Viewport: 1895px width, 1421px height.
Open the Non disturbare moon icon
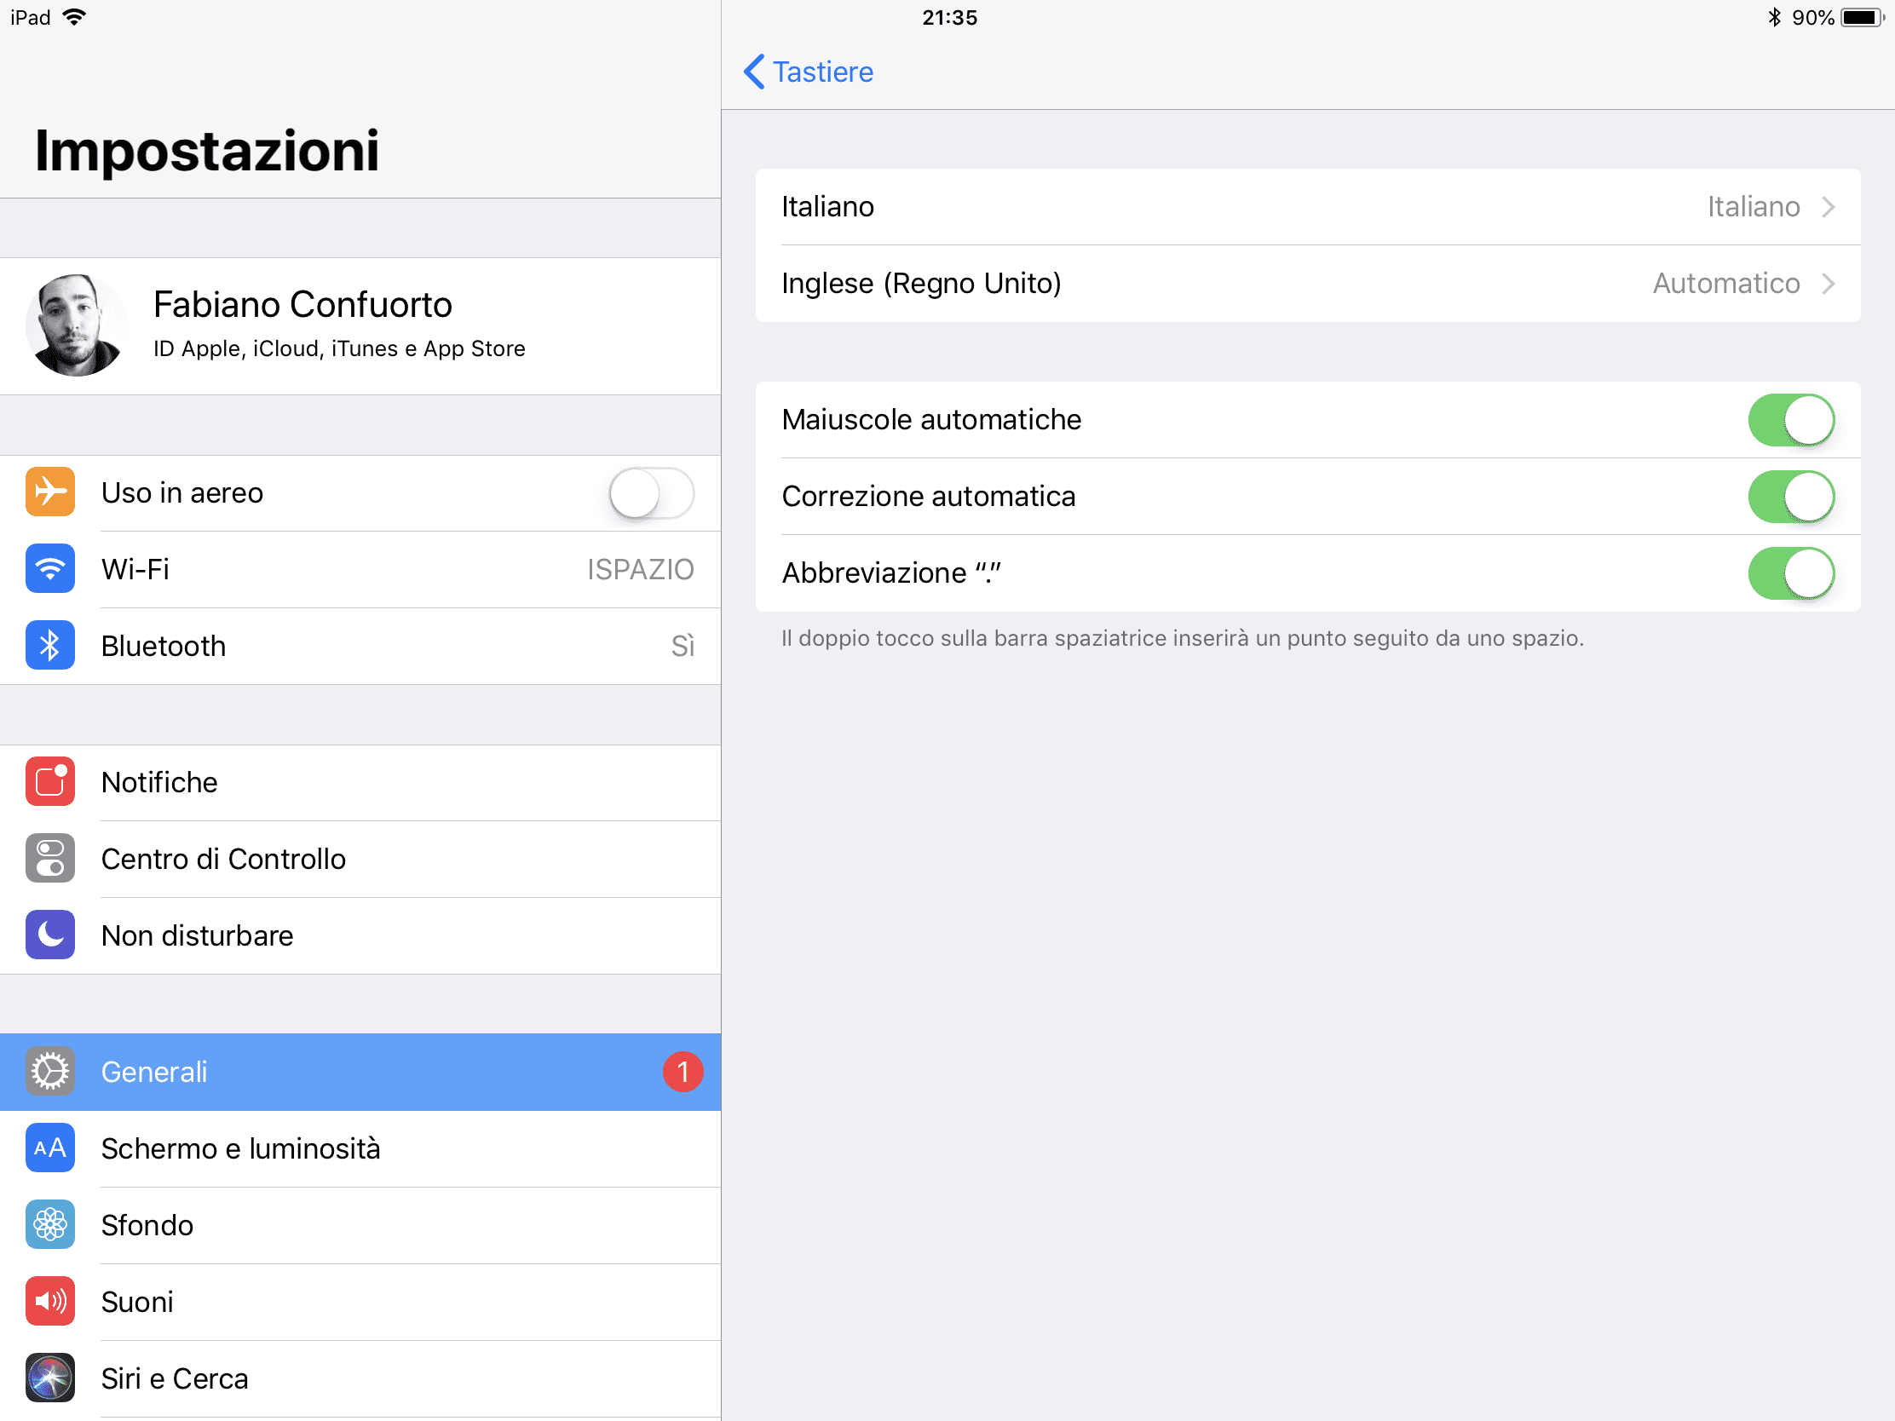(49, 935)
